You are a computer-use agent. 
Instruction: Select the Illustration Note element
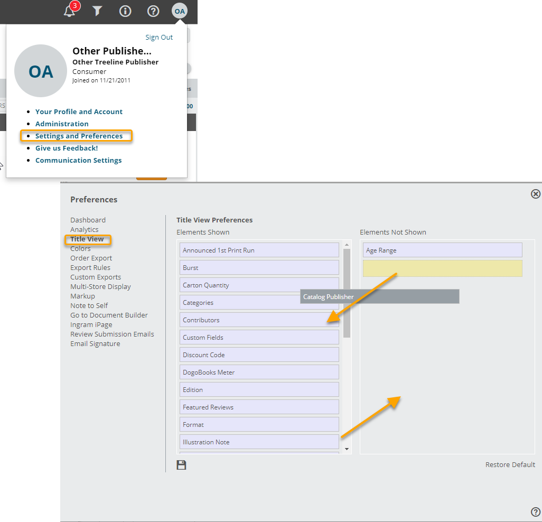pyautogui.click(x=259, y=442)
